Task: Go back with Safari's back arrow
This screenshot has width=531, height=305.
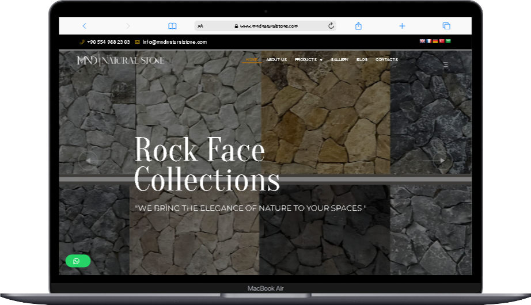Action: [84, 26]
